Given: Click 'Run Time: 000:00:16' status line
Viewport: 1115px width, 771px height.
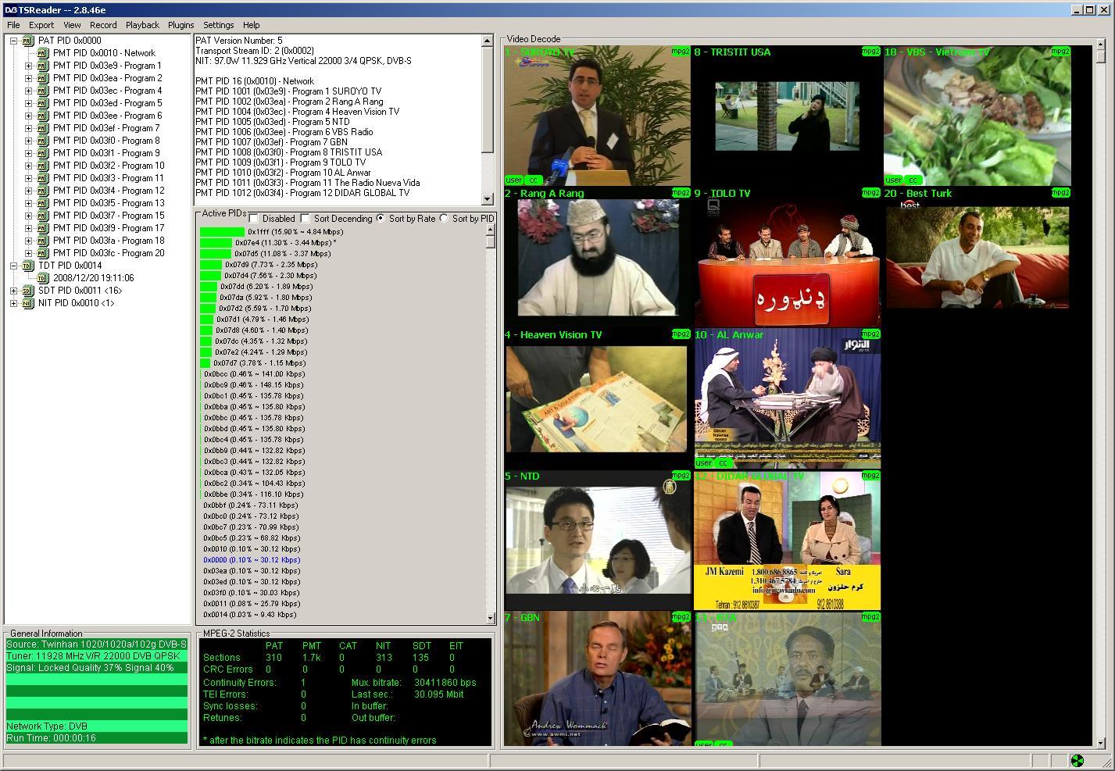Looking at the screenshot, I should coord(97,738).
